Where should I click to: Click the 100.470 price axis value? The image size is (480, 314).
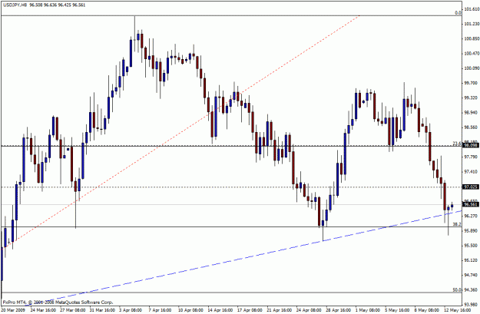472,54
